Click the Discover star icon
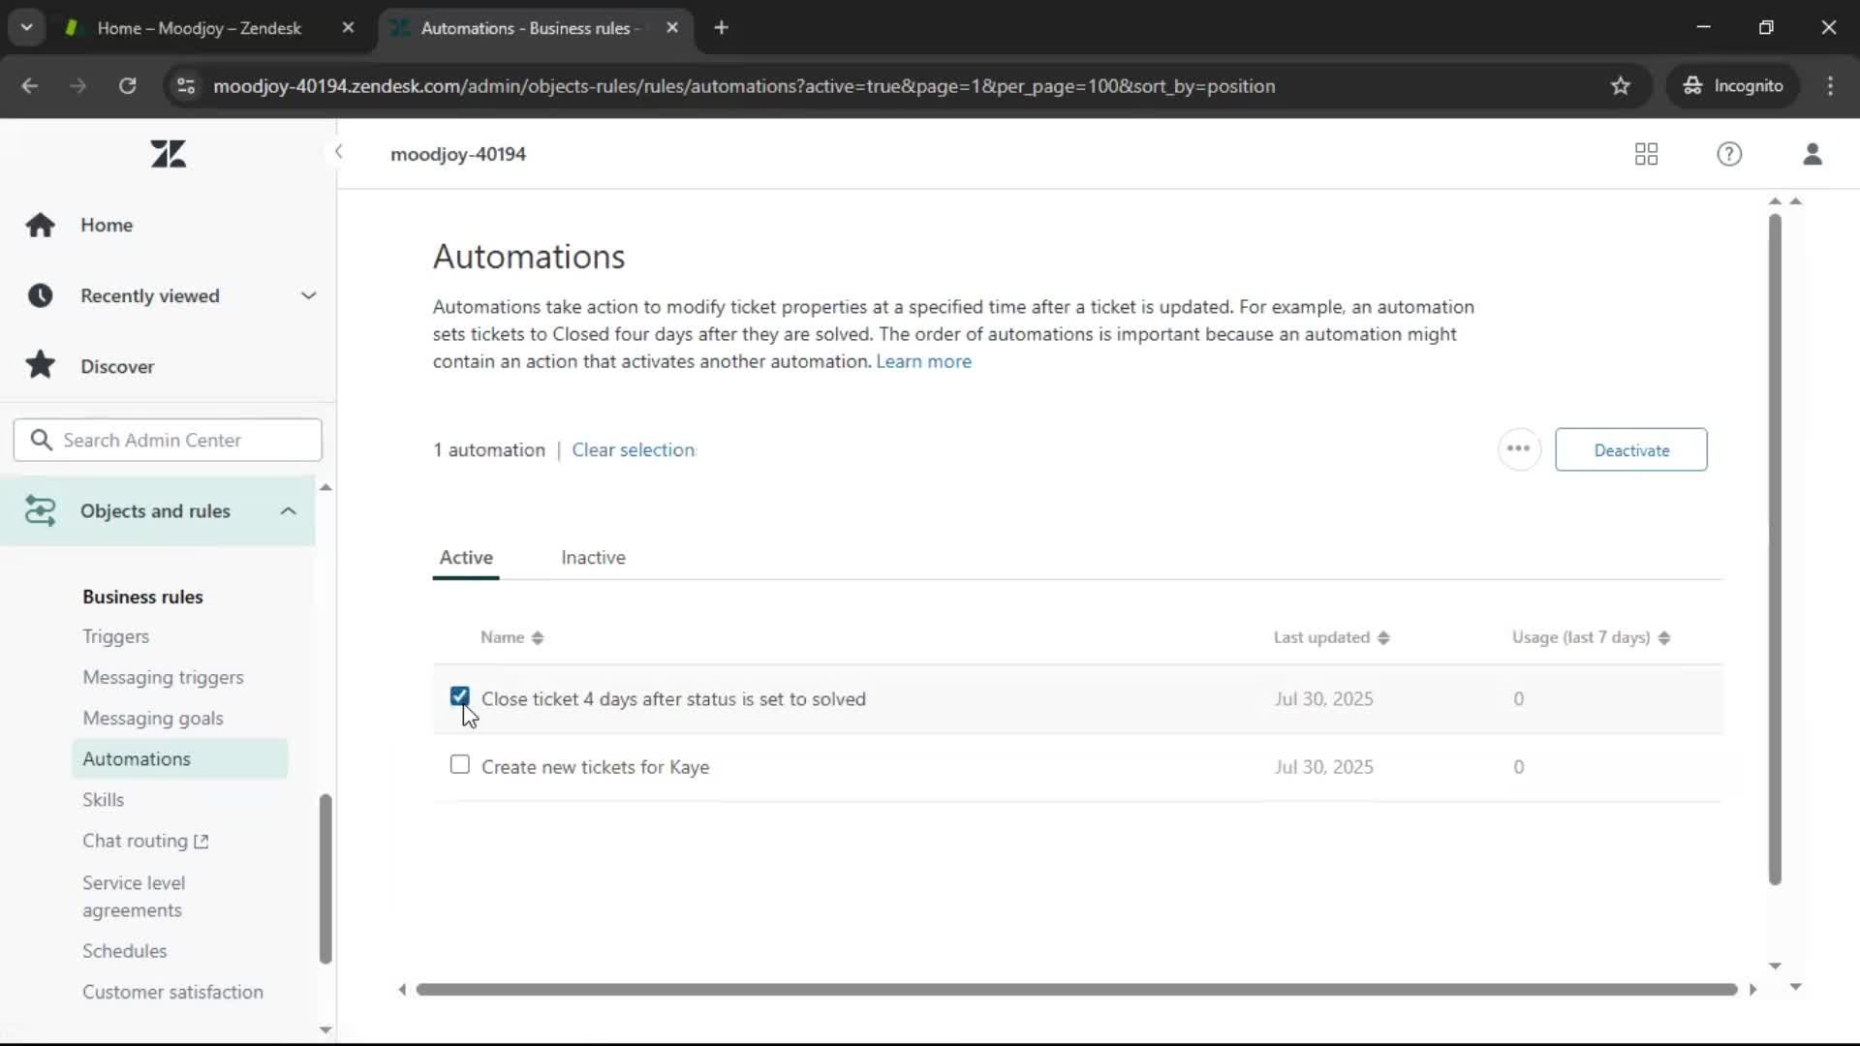 (x=40, y=365)
